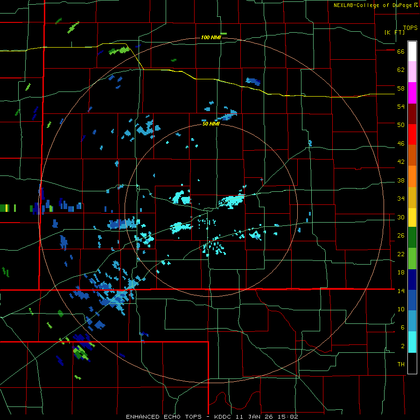Click the yellow legend swatch
Image resolution: width=420 pixels, height=420 pixels.
(412, 217)
